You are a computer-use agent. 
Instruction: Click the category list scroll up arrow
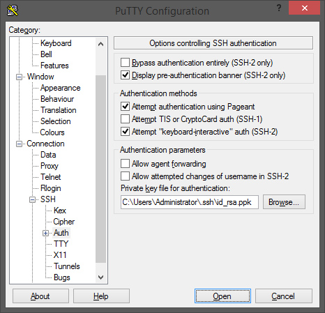[100, 44]
